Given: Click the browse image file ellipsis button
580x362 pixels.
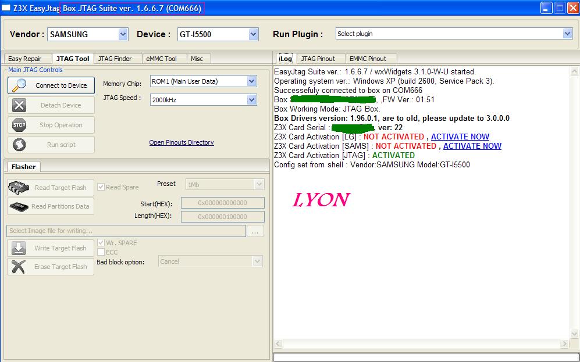Looking at the screenshot, I should pyautogui.click(x=255, y=231).
